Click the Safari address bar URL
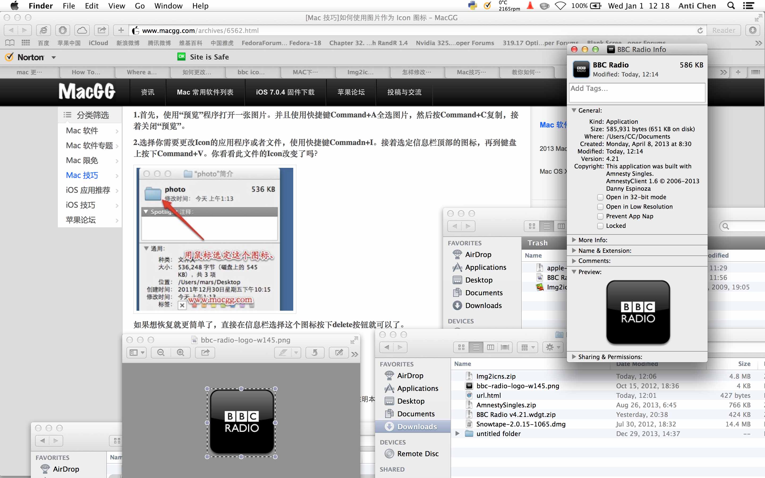Viewport: 765px width, 478px height. 200,30
